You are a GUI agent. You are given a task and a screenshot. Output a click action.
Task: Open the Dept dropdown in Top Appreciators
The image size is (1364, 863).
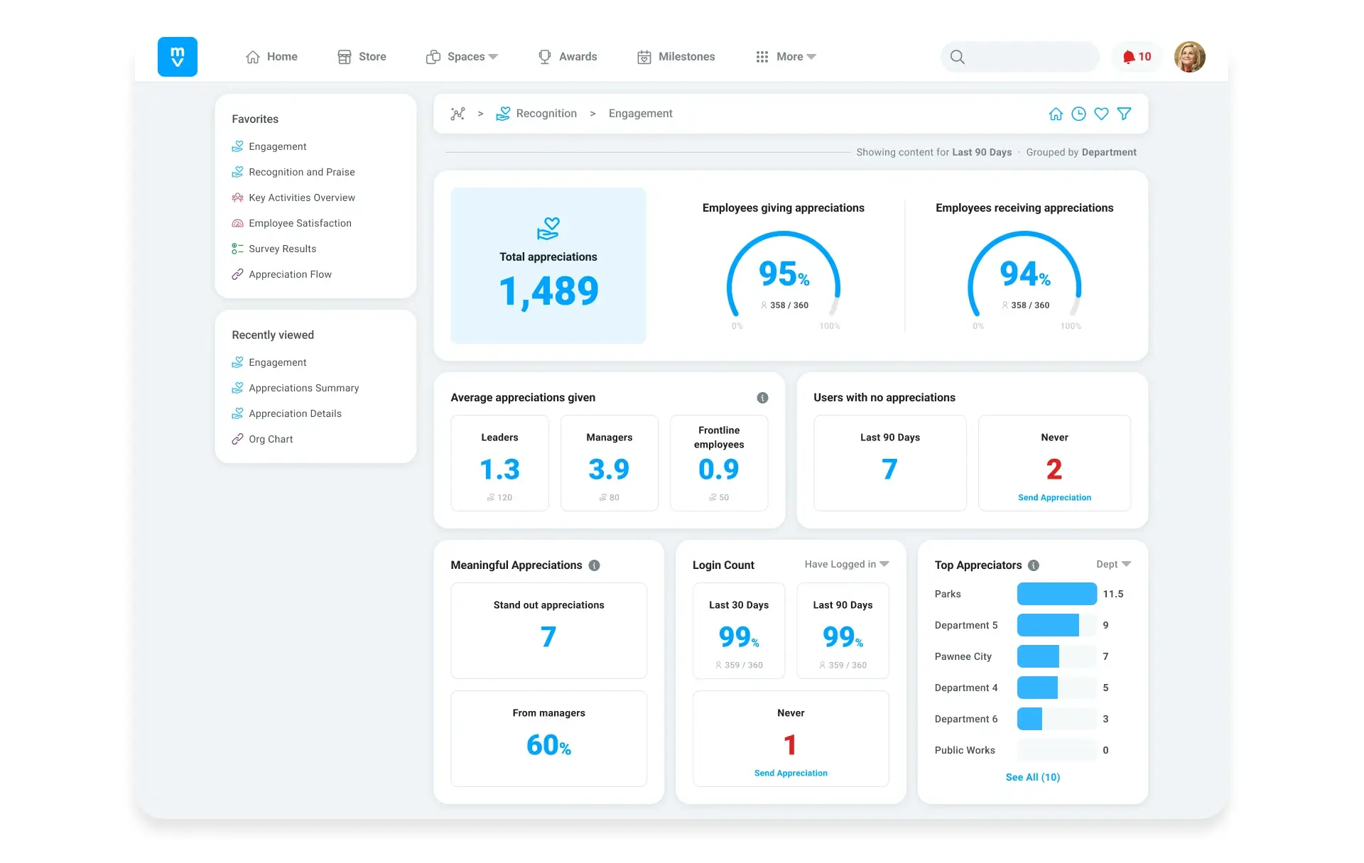click(x=1113, y=564)
